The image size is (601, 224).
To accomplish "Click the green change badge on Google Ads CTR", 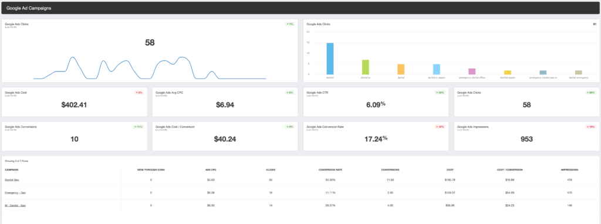I will pos(440,92).
